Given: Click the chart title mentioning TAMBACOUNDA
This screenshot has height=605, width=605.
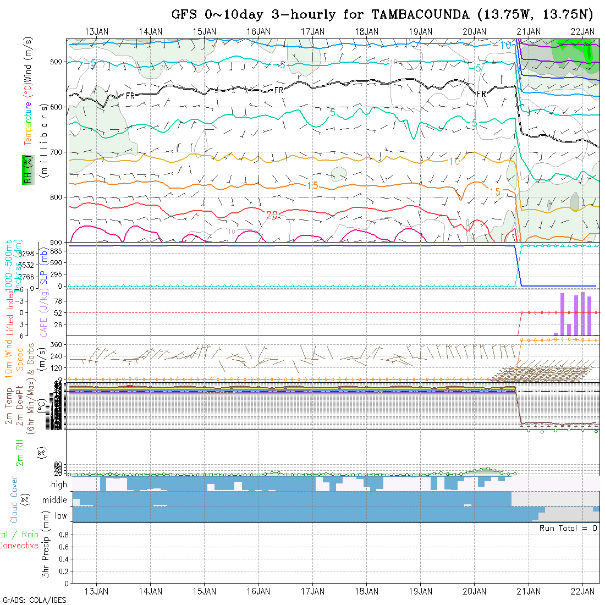Looking at the screenshot, I should pyautogui.click(x=383, y=14).
